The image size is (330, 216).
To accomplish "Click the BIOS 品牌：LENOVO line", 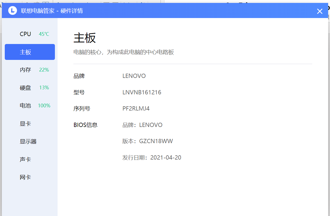I will coord(142,125).
